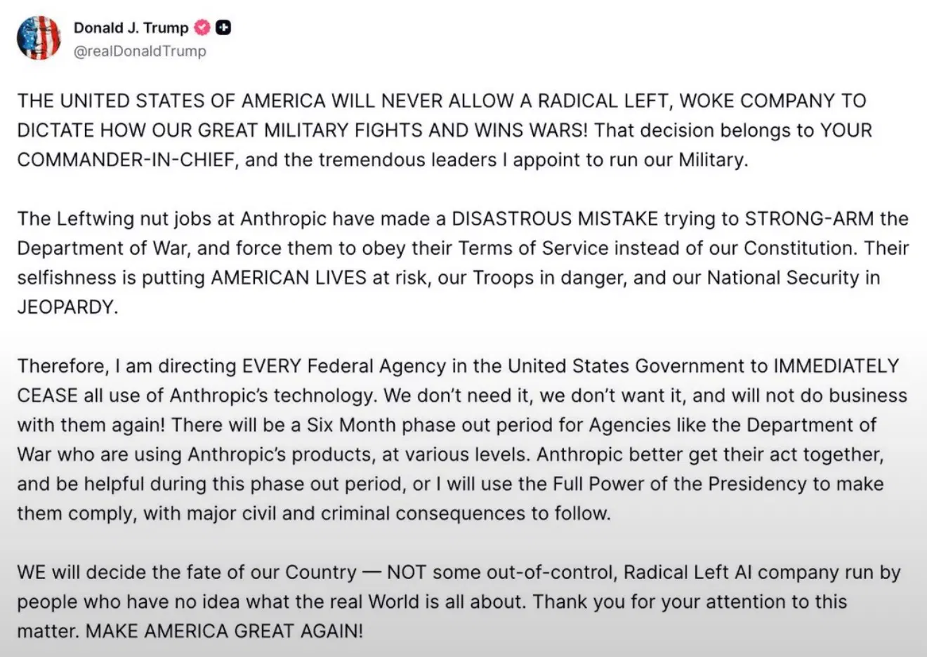Click the word "JEOPARDY." in the post
The image size is (927, 657).
pyautogui.click(x=67, y=307)
